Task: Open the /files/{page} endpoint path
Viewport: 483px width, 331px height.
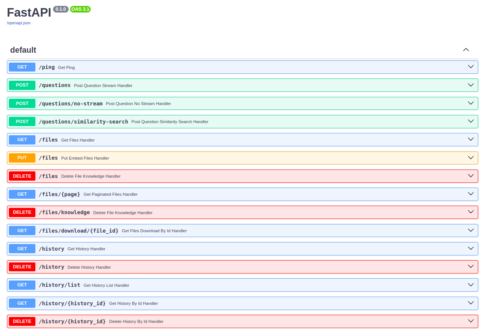Action: 59,194
